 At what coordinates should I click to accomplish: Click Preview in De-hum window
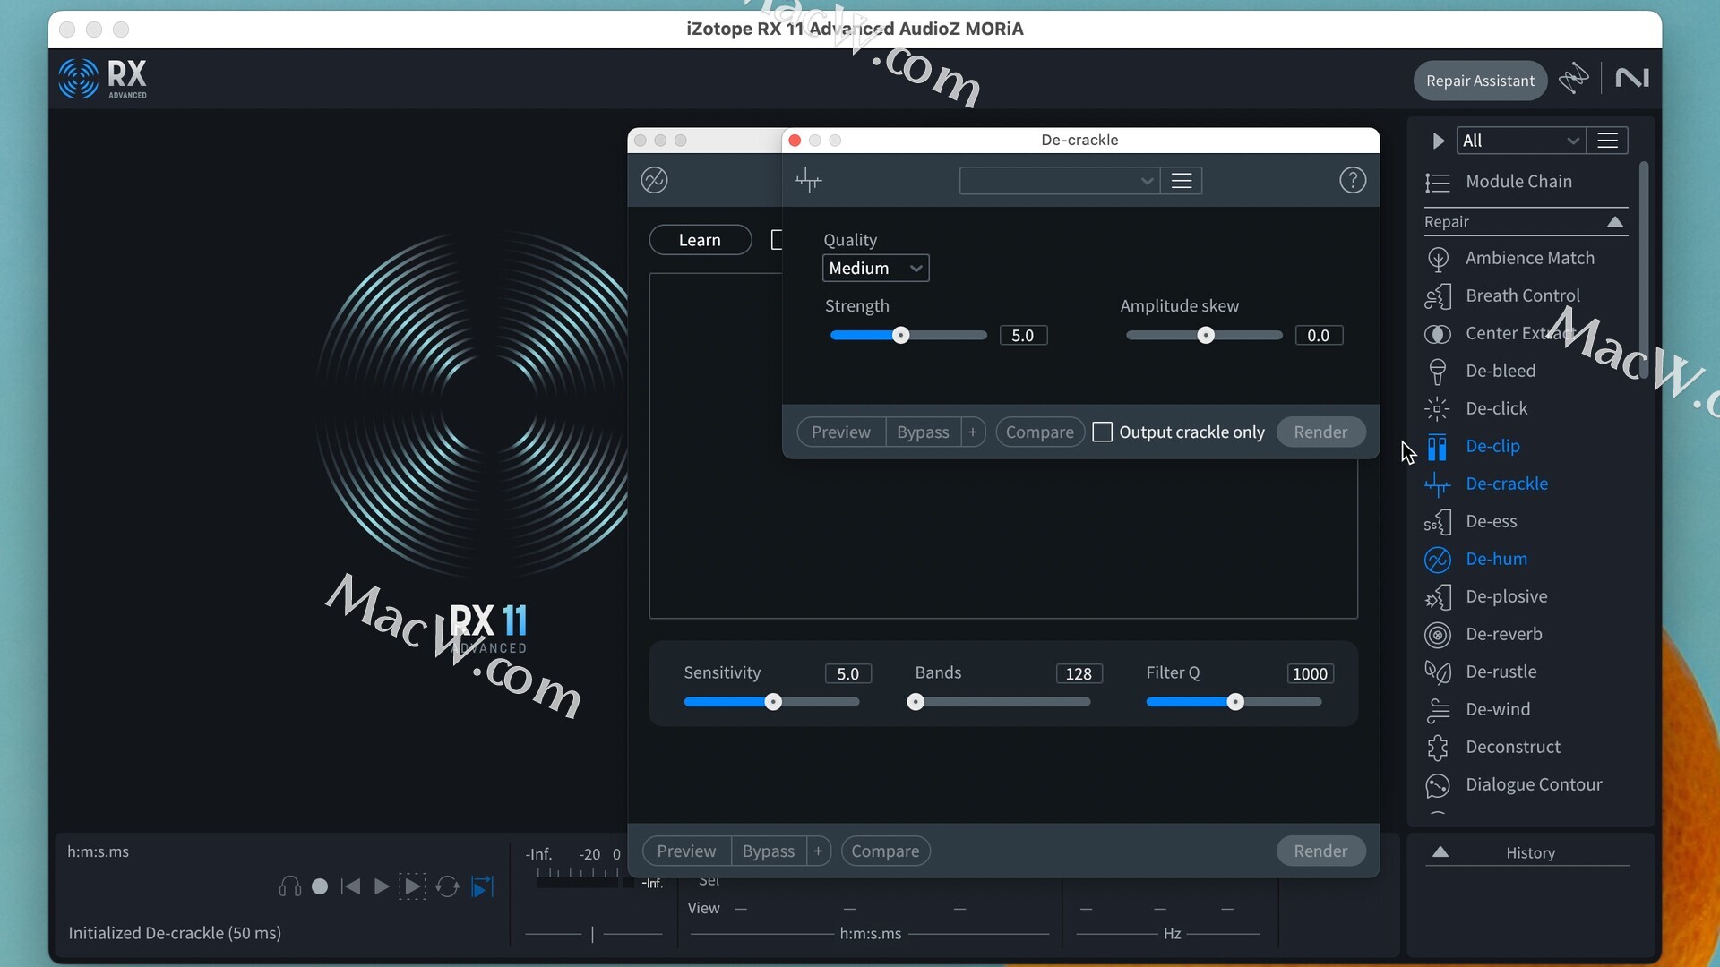(686, 851)
